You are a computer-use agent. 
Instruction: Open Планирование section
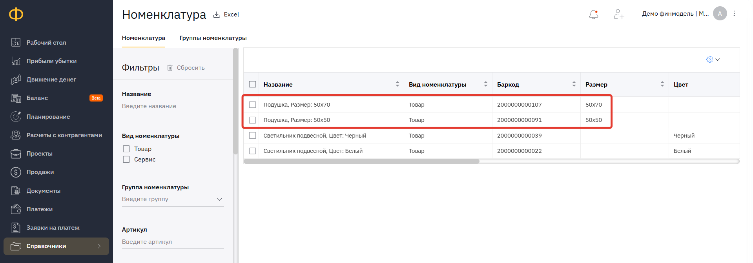pyautogui.click(x=48, y=116)
